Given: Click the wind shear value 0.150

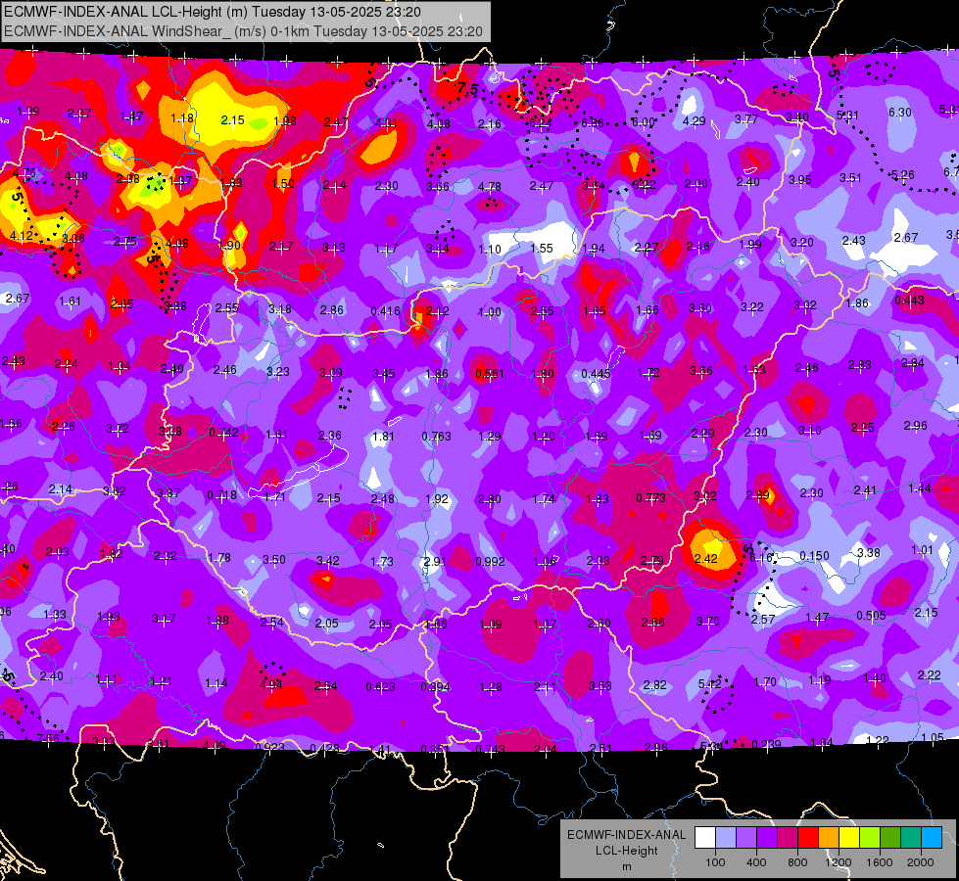Looking at the screenshot, I should (815, 556).
